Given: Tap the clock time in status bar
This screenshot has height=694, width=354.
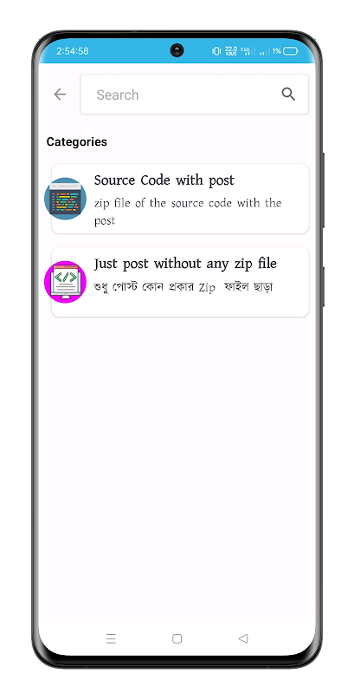Looking at the screenshot, I should click(73, 51).
